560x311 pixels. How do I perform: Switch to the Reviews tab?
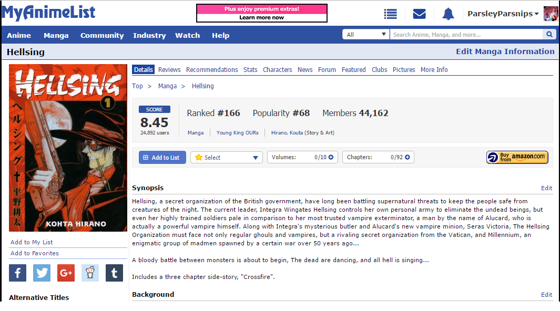[169, 69]
